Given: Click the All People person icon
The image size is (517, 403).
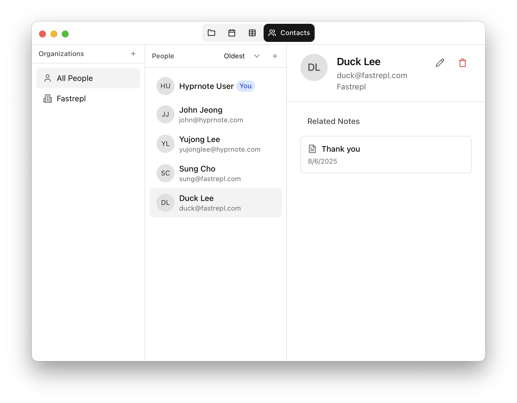Looking at the screenshot, I should coord(47,78).
